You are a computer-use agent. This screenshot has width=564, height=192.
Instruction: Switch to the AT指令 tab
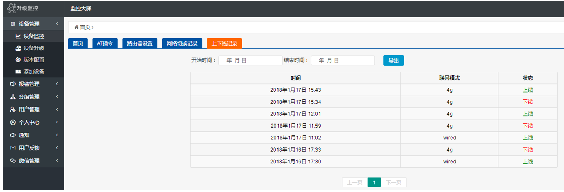pos(105,43)
